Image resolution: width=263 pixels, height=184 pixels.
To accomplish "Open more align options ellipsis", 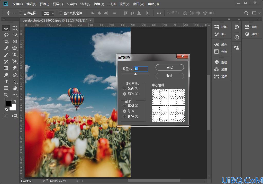I will (159, 13).
